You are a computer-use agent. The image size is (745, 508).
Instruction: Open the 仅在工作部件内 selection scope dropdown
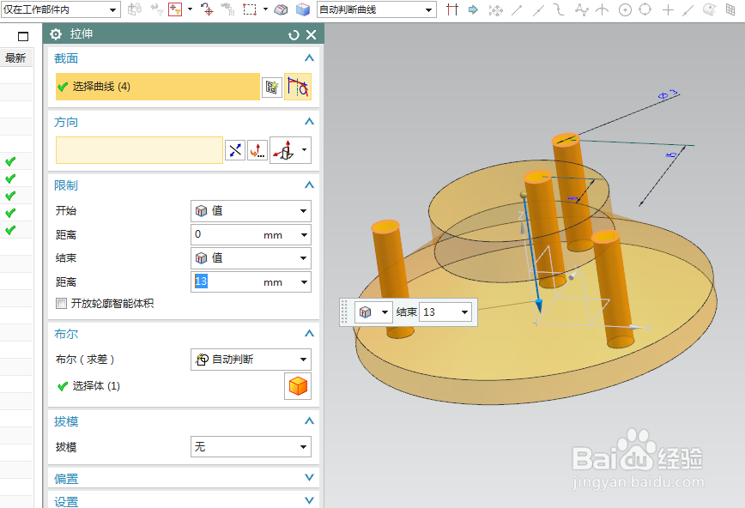(60, 9)
